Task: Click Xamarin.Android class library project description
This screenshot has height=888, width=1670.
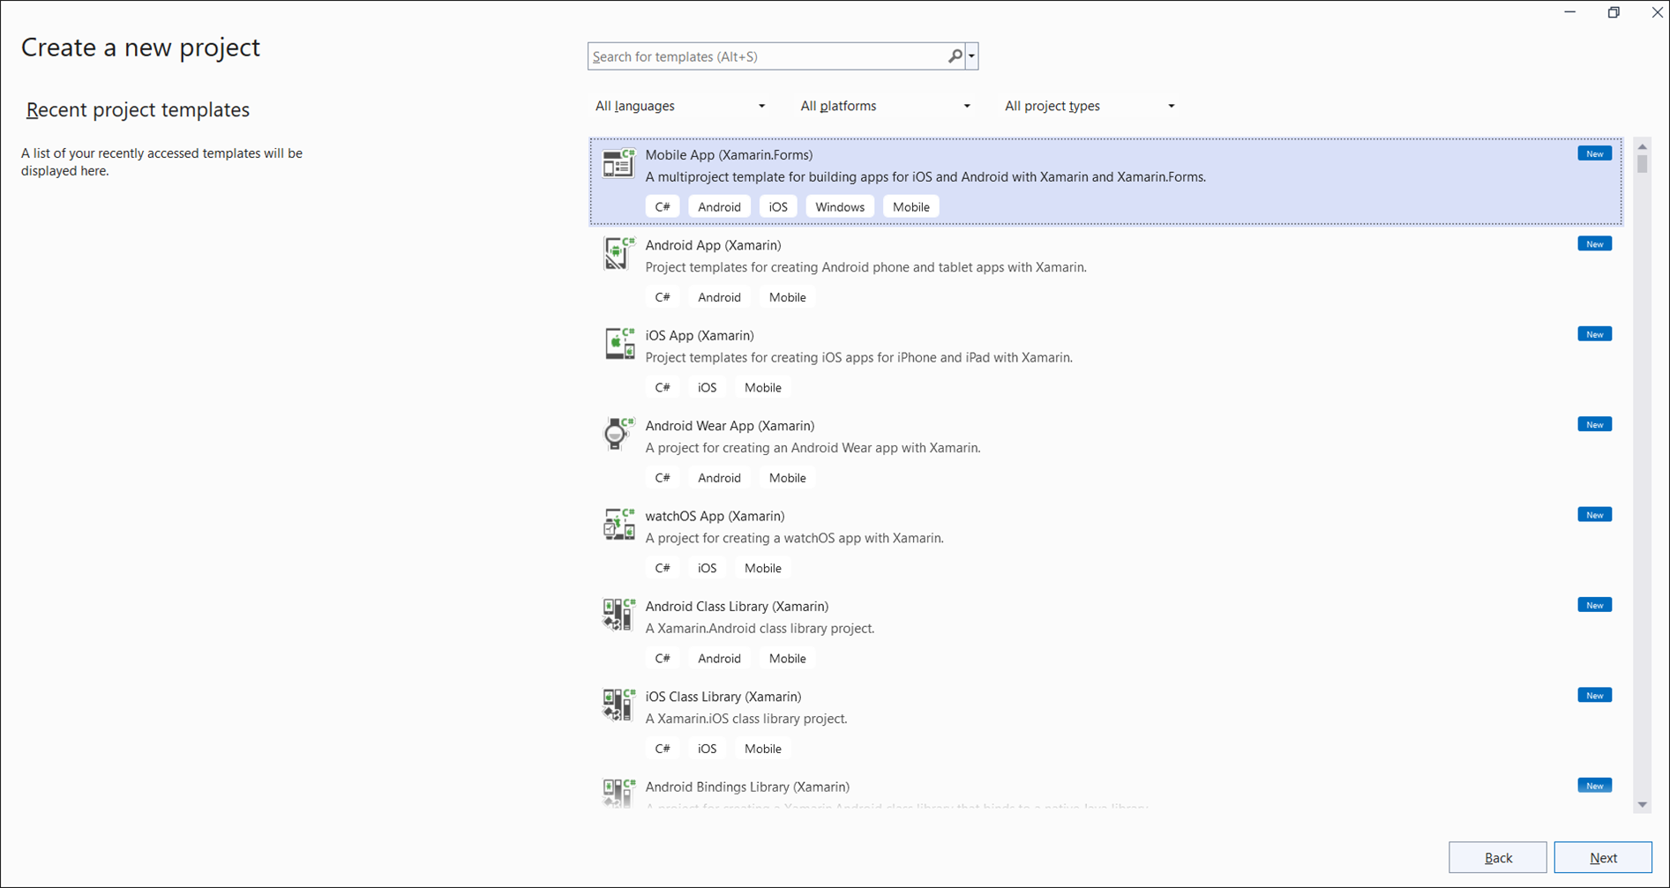Action: 760,629
